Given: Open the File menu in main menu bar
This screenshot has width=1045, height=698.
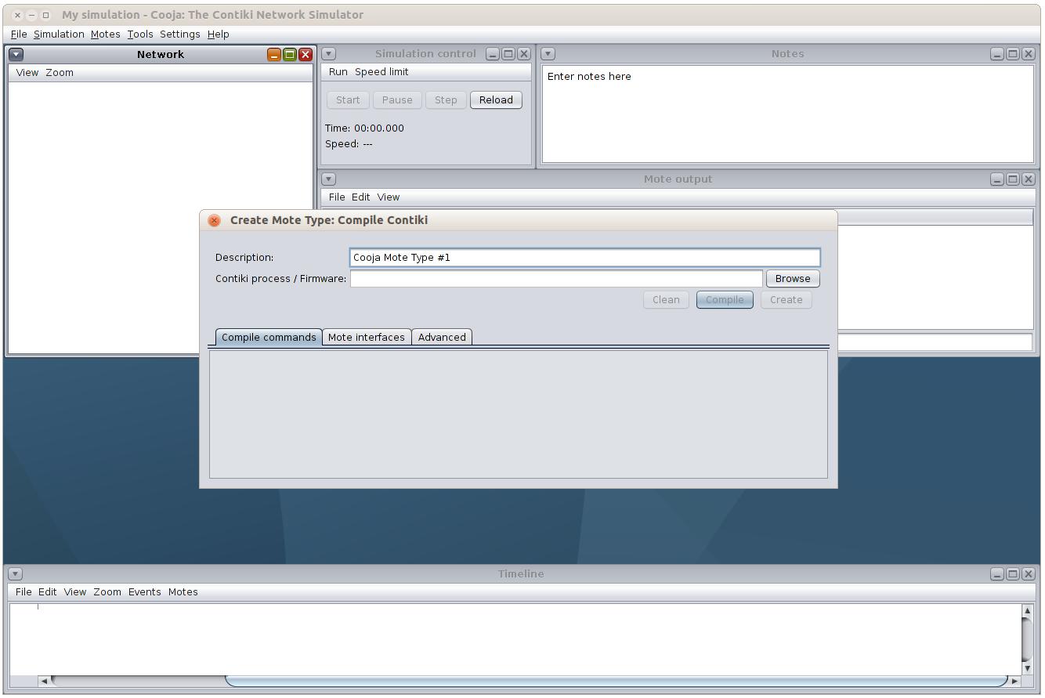Looking at the screenshot, I should tap(19, 34).
